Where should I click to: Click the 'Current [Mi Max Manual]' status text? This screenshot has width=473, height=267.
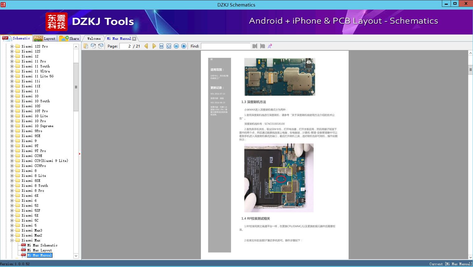[451, 264]
